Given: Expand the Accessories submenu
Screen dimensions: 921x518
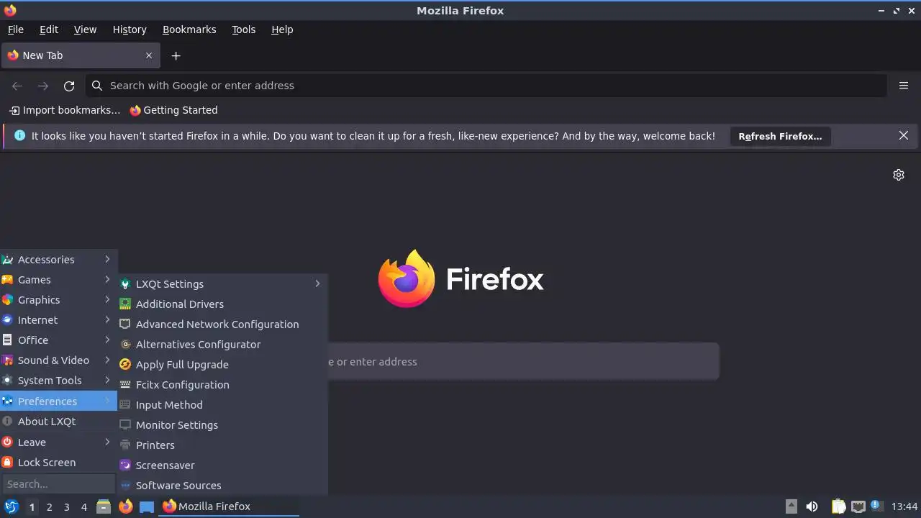Looking at the screenshot, I should click(x=58, y=260).
